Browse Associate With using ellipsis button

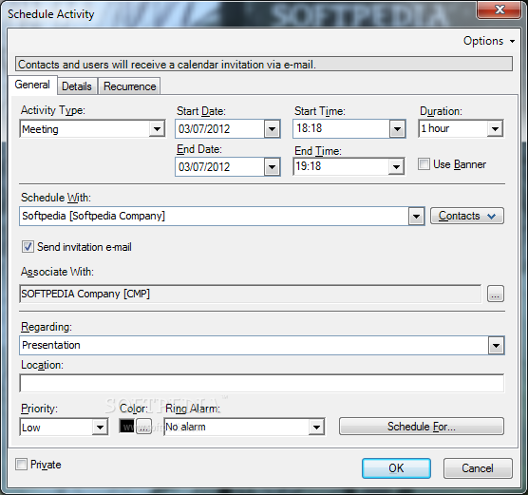coord(496,294)
